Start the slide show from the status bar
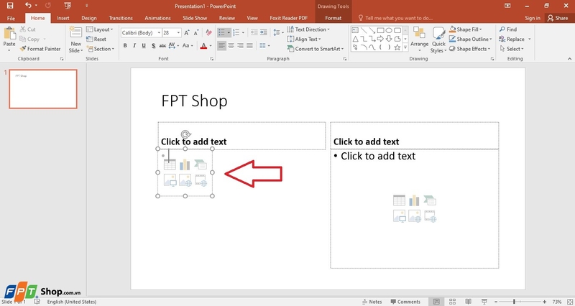Viewport: 575px width, 306px height. (x=484, y=302)
